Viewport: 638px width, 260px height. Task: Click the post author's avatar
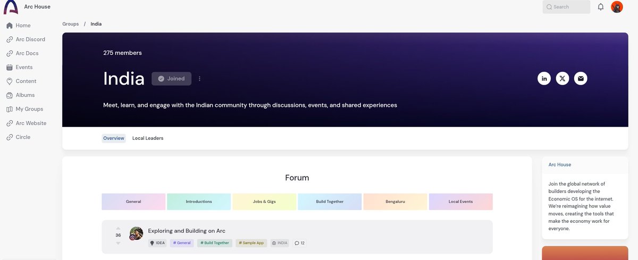coord(137,233)
